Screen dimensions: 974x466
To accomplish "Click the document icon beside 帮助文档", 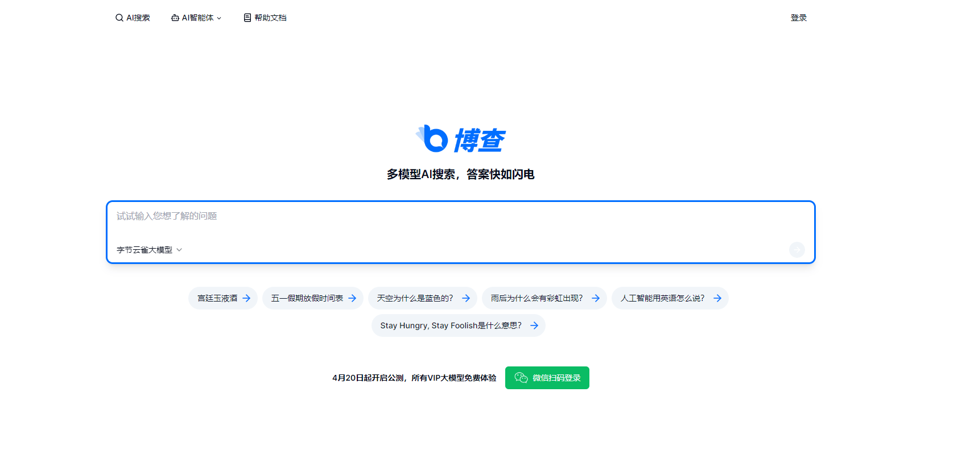I will [247, 18].
